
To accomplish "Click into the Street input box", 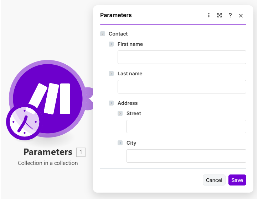I will (x=186, y=127).
